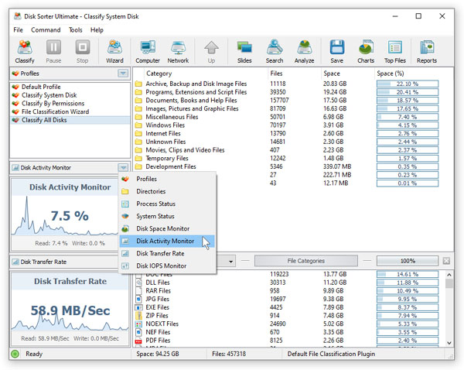Click the Disk Activity Monitor graph
The height and width of the screenshot is (370, 464).
click(x=65, y=214)
